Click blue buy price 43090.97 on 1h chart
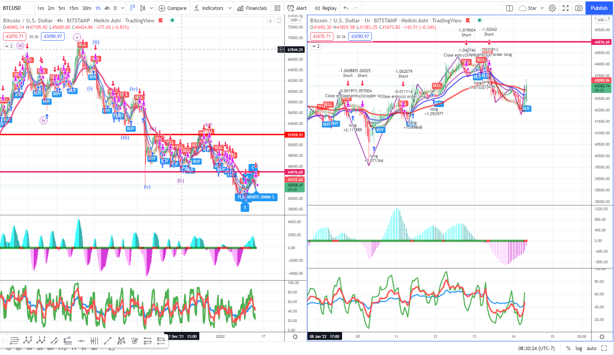This screenshot has width=614, height=355. pos(360,36)
